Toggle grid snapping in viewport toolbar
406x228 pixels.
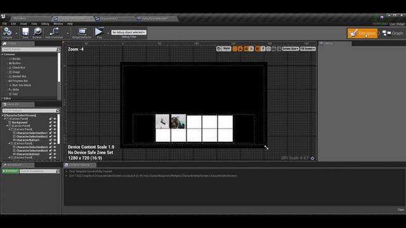pos(258,49)
